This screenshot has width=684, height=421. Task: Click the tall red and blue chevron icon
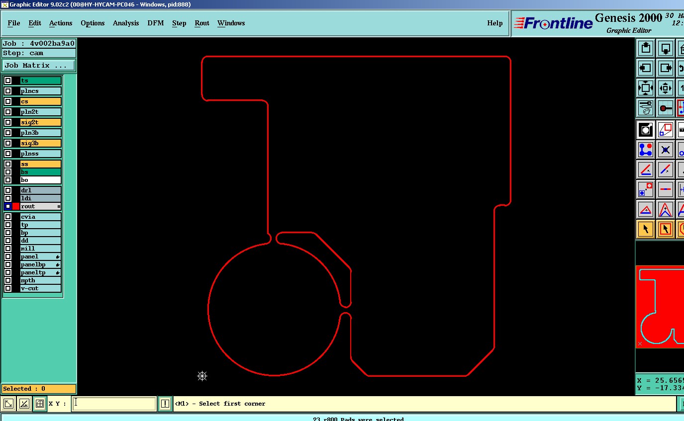pos(666,209)
